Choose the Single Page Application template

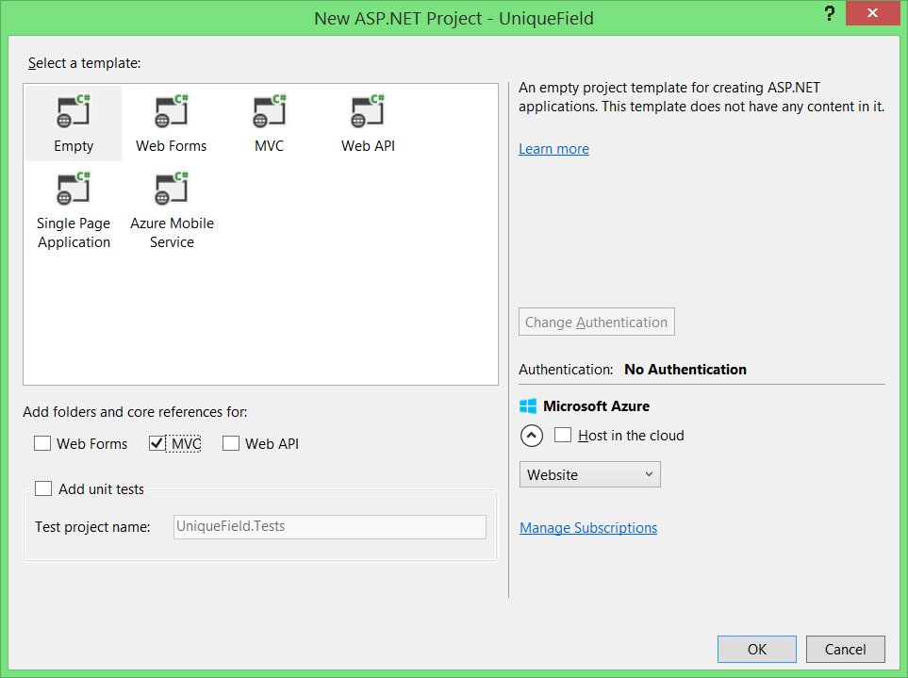[x=74, y=190]
